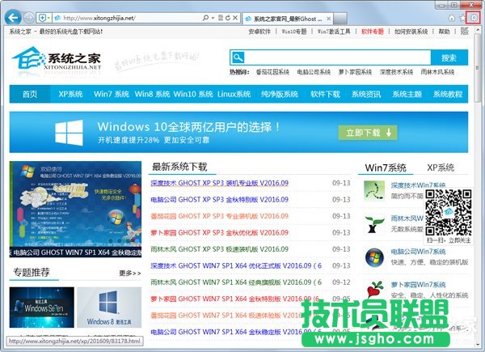Select the 系统资讯 navigation item
The width and height of the screenshot is (485, 352).
pos(366,94)
